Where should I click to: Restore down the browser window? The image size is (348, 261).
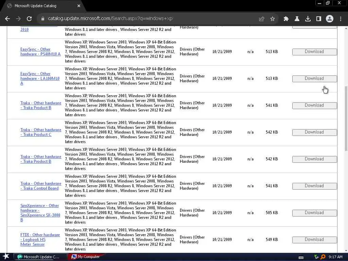[328, 3]
